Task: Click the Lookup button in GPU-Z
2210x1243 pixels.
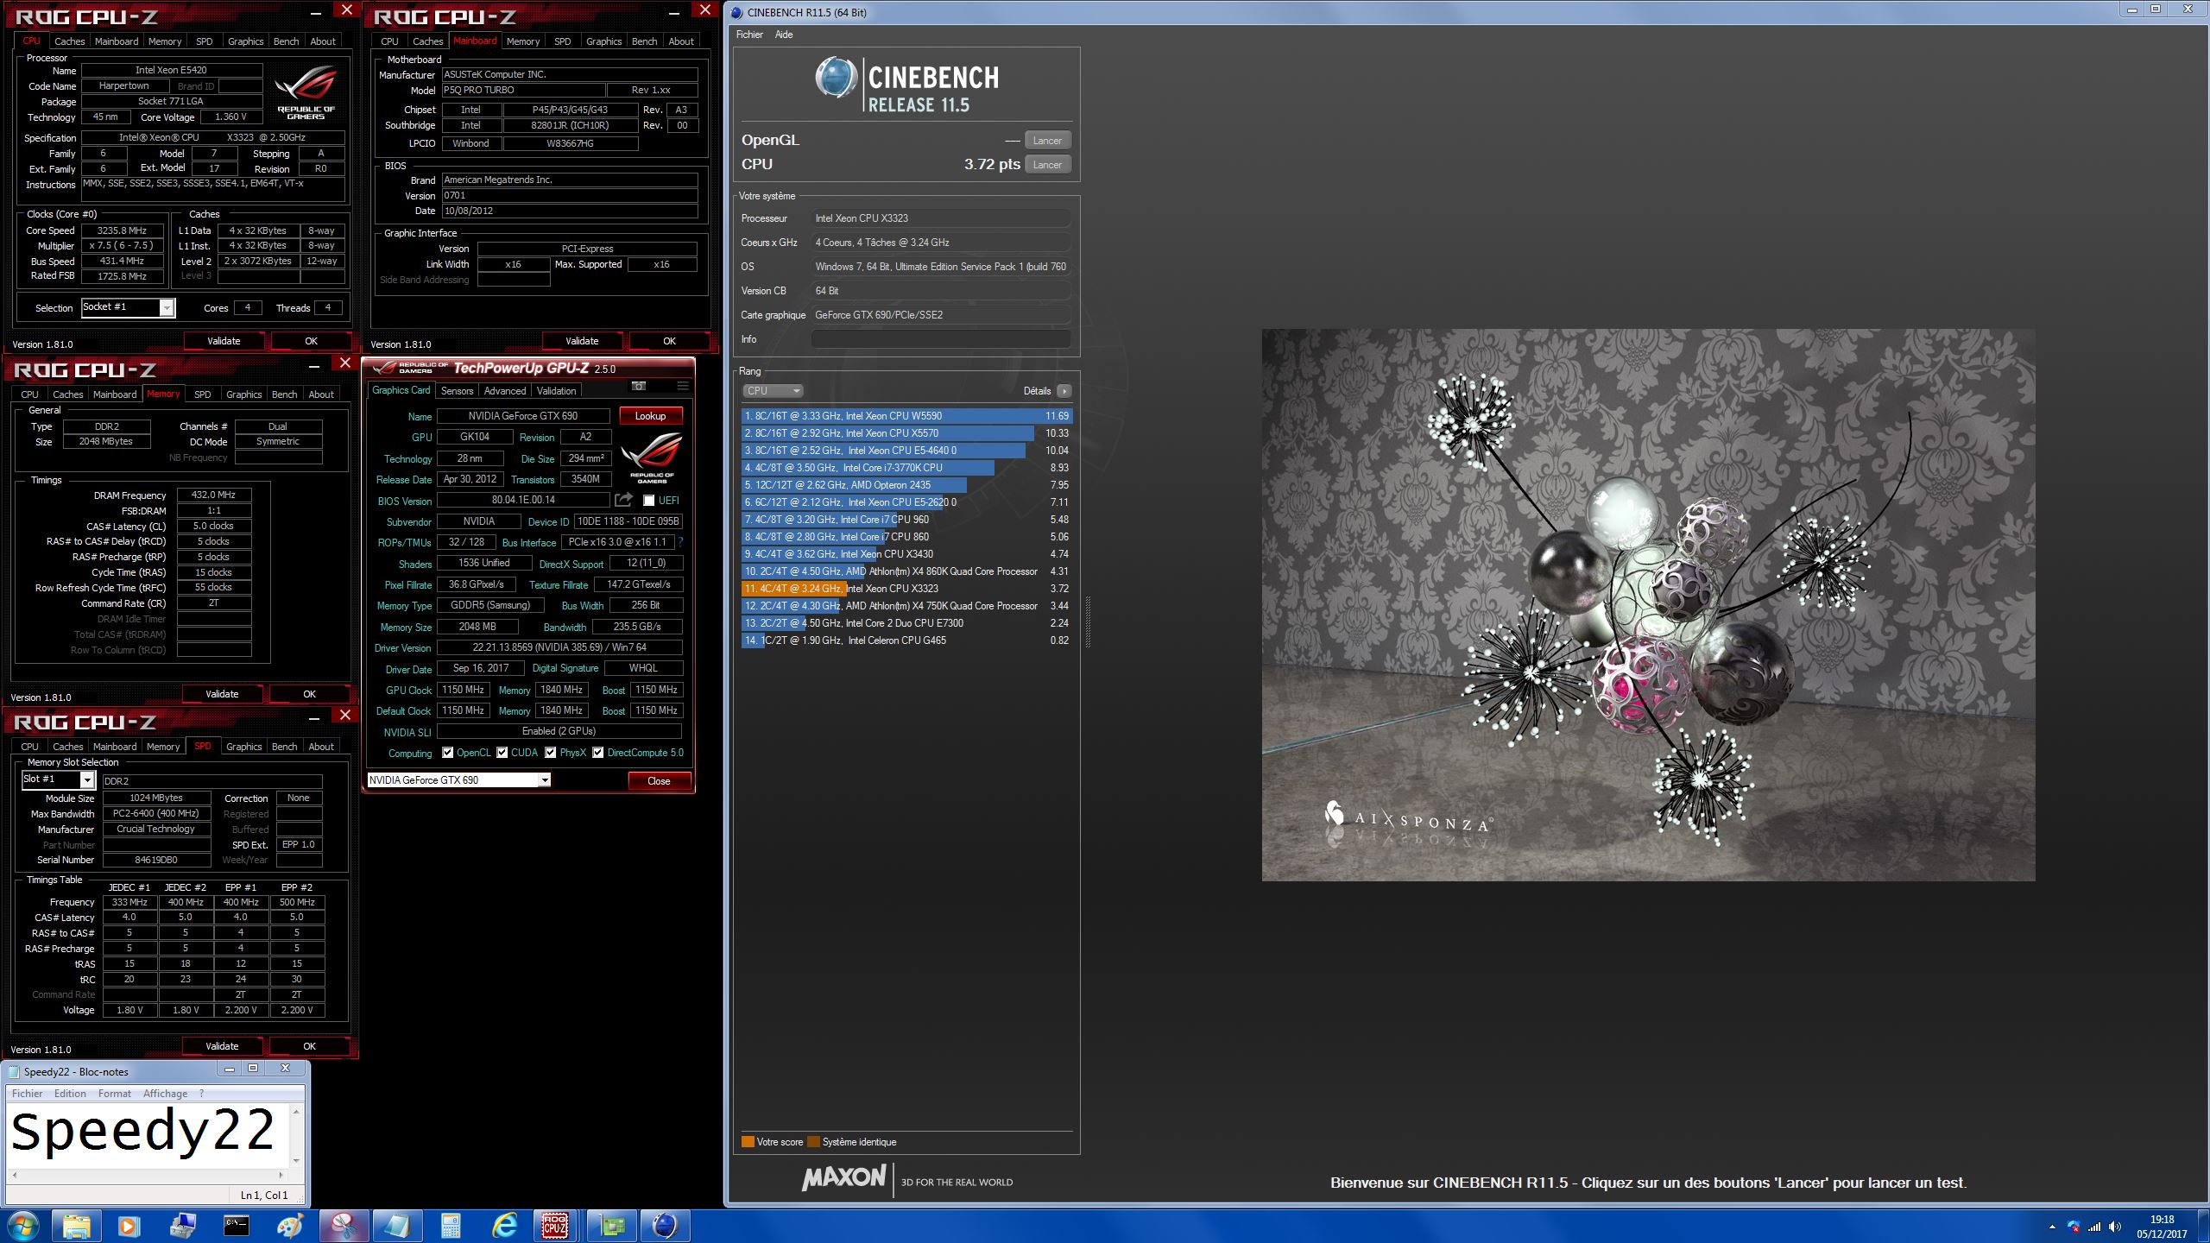Action: tap(650, 416)
